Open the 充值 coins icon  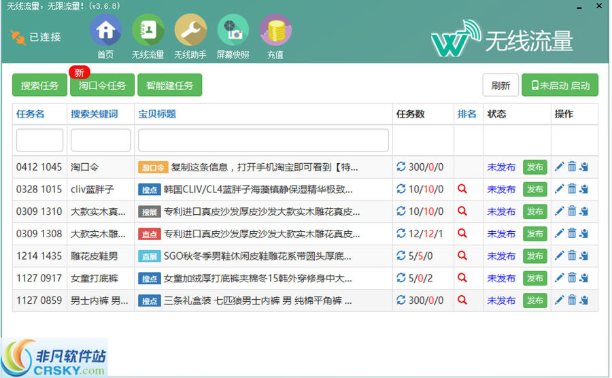pos(275,31)
